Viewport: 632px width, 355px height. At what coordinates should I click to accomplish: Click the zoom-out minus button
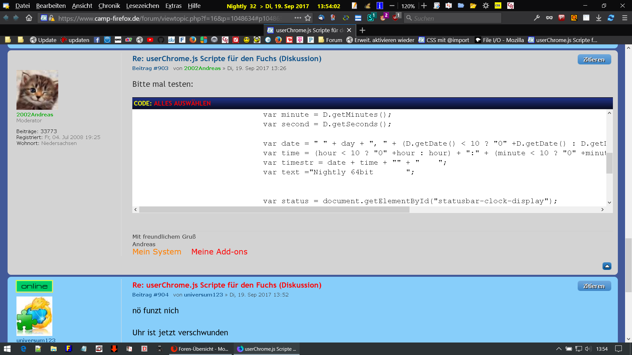click(x=392, y=6)
